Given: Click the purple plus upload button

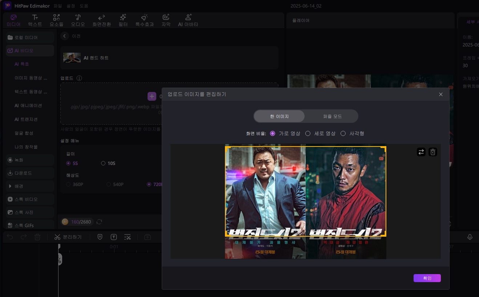Looking at the screenshot, I should coord(152,96).
